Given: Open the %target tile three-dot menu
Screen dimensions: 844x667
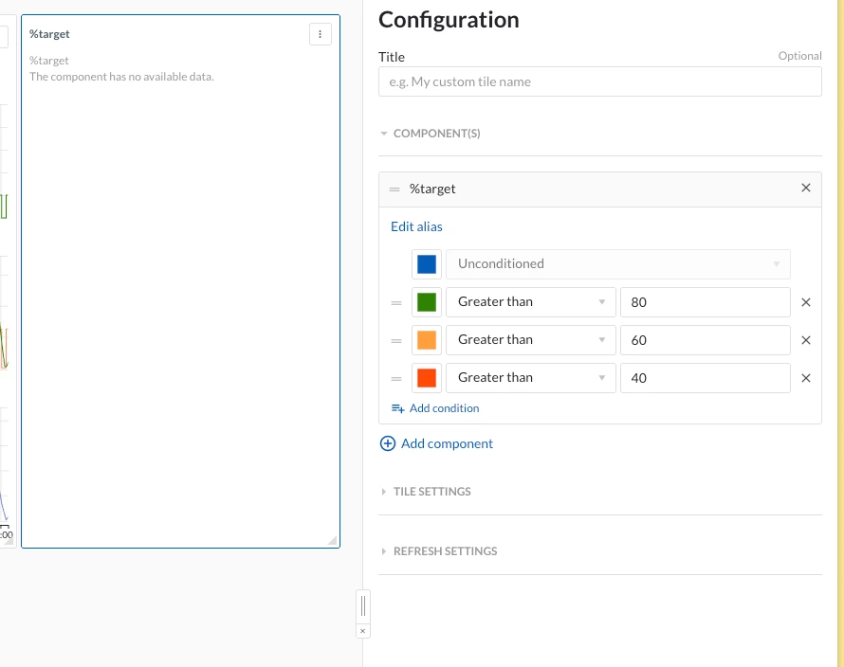Looking at the screenshot, I should pos(320,34).
